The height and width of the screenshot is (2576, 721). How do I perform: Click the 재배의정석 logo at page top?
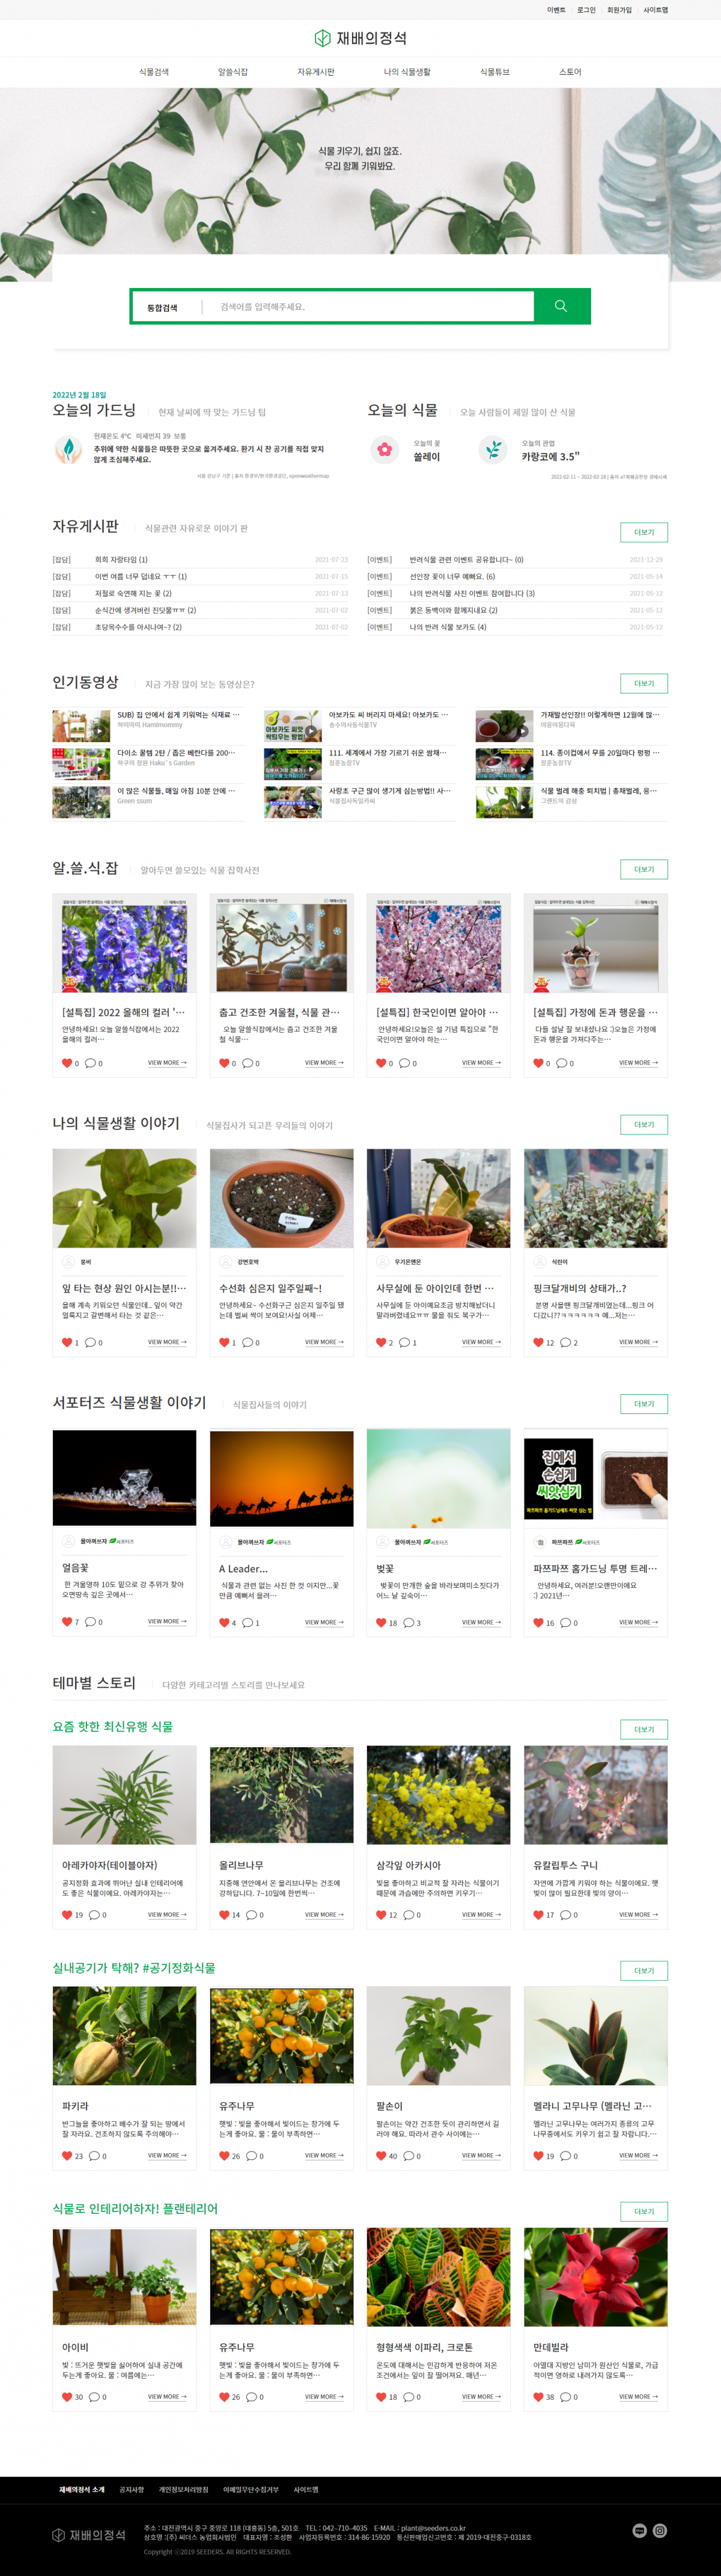click(x=360, y=38)
